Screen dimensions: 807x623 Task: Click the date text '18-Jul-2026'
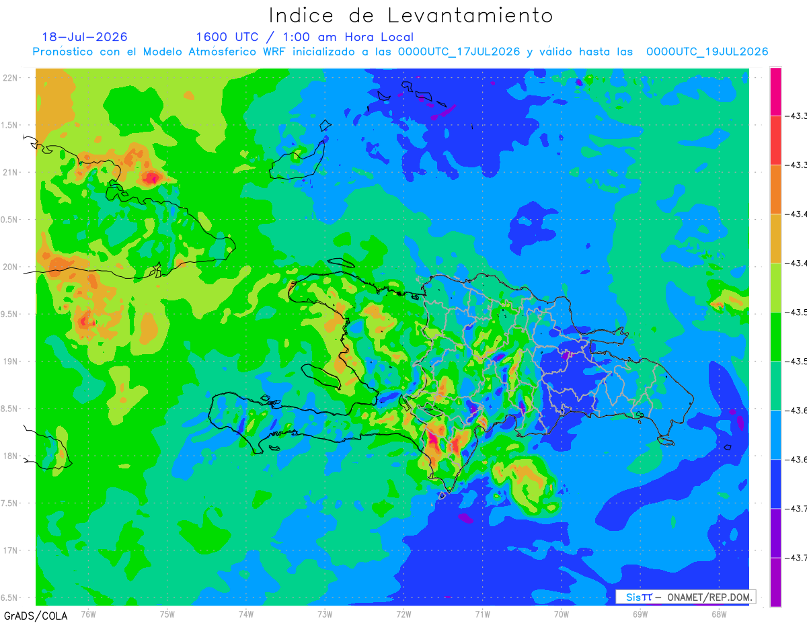(x=85, y=37)
